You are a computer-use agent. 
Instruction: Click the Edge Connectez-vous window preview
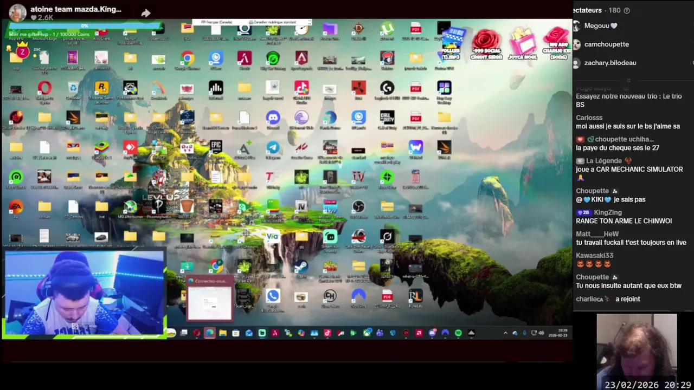[x=210, y=300]
